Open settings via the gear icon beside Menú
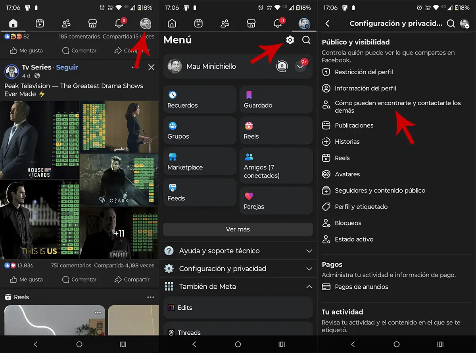The image size is (476, 353). point(290,40)
